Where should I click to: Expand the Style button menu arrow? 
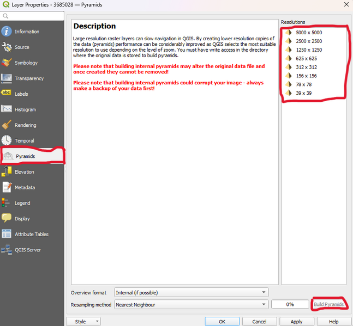pyautogui.click(x=97, y=321)
